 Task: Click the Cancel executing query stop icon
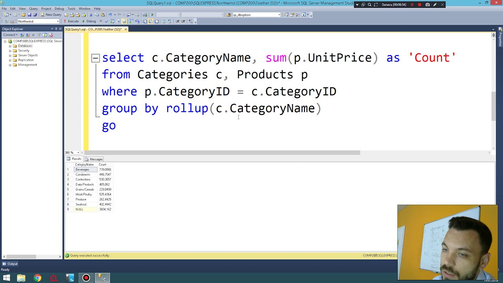click(x=101, y=21)
